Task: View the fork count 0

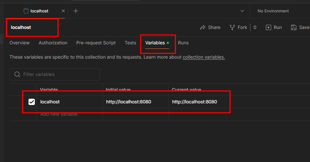Action: 255,27
